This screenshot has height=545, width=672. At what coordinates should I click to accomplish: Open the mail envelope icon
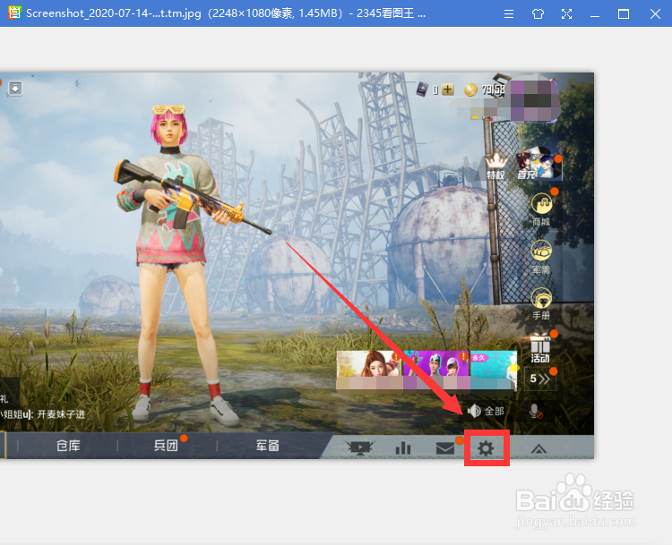pos(444,448)
